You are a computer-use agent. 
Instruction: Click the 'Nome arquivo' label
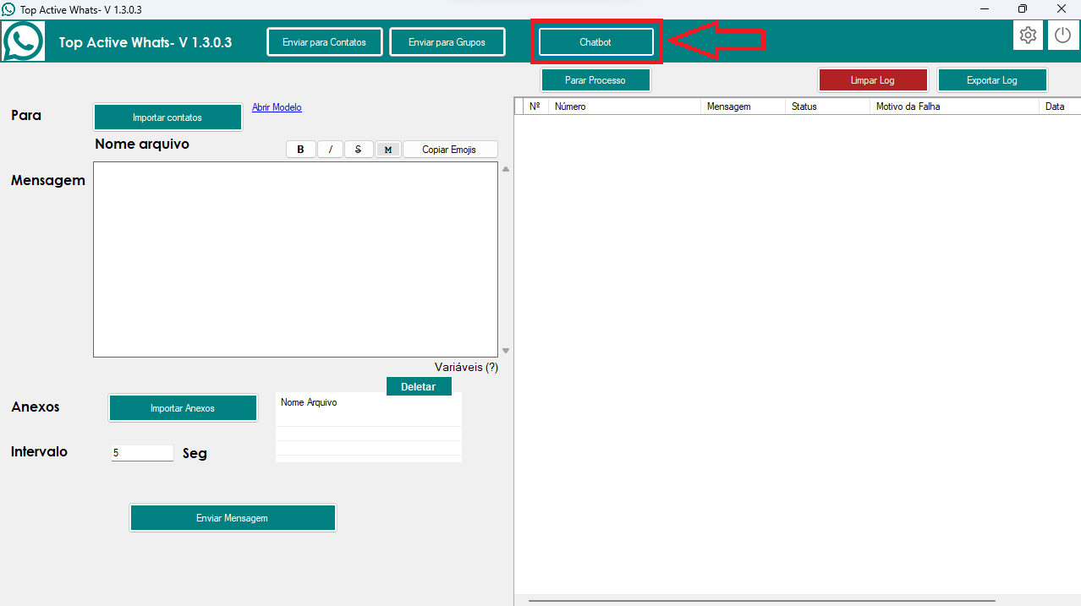tap(142, 144)
